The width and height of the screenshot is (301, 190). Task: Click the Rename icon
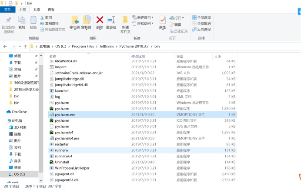coord(111,20)
